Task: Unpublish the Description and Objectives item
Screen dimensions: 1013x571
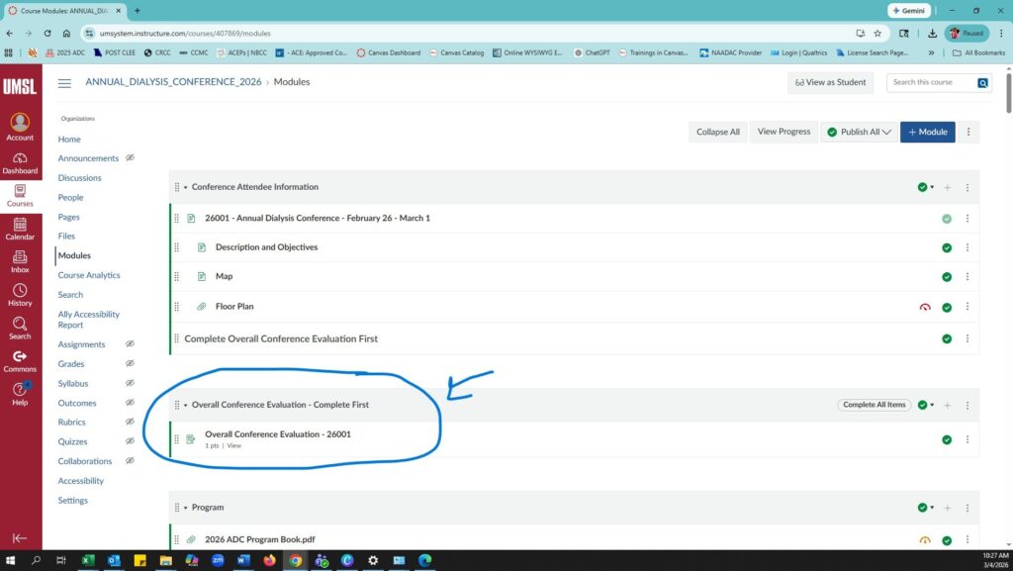Action: (x=947, y=247)
